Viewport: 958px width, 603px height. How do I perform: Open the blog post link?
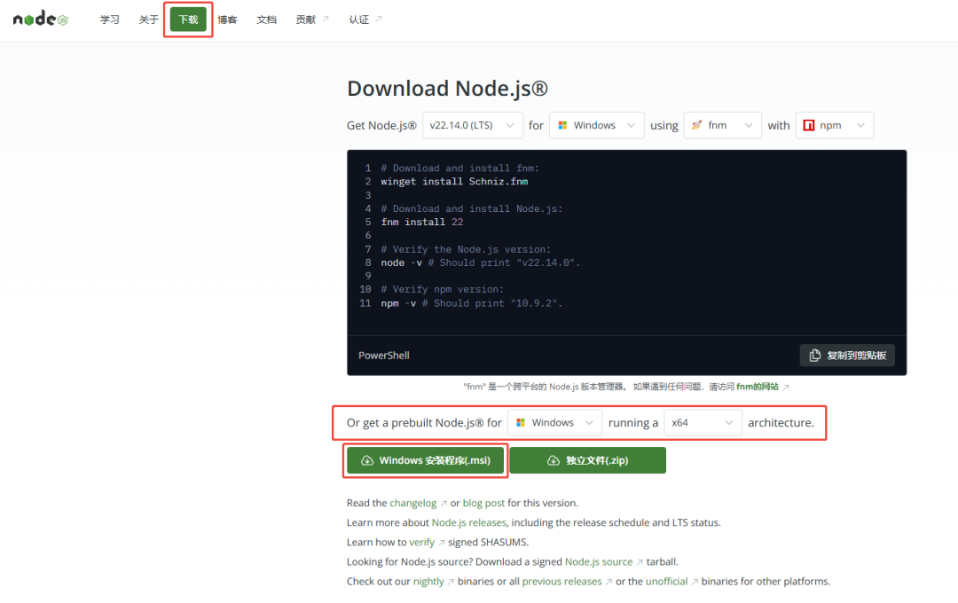coord(484,503)
